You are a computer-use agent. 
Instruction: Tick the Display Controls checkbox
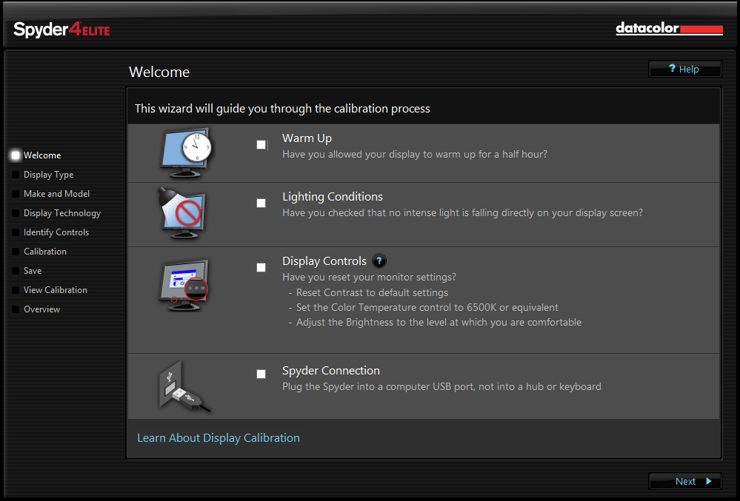(x=261, y=267)
